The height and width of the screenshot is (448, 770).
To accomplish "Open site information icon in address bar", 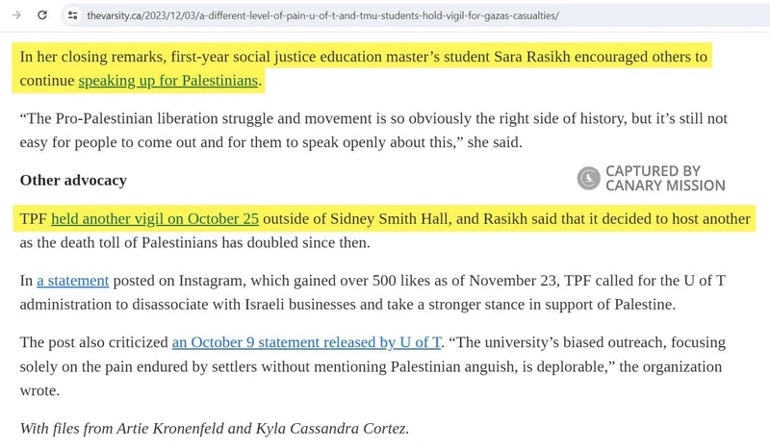I will click(x=73, y=15).
